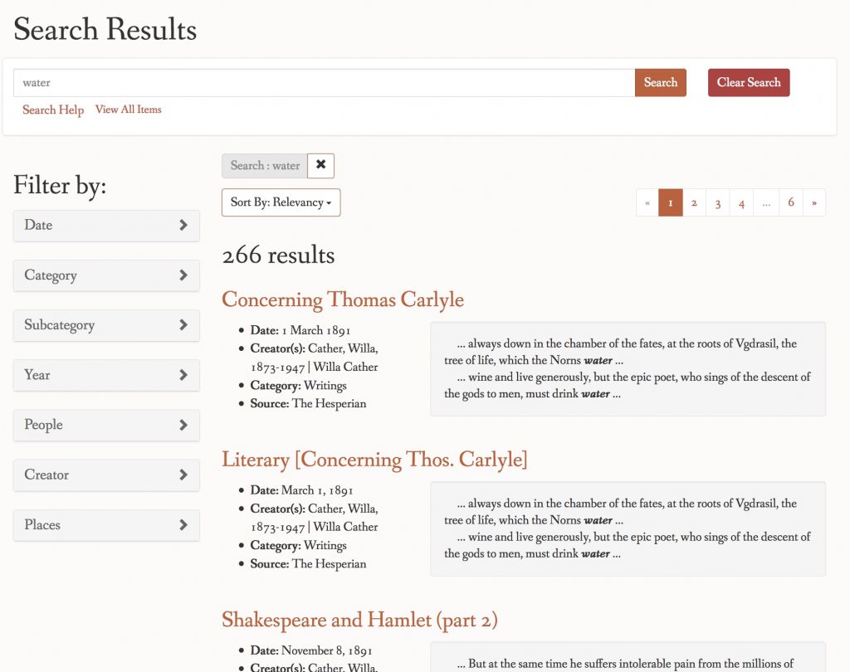Go to next page using » arrow
The image size is (850, 672).
814,202
